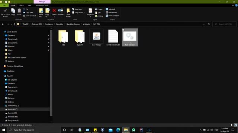Select the System folder
The width and height of the screenshot is (238, 133).
80,38
